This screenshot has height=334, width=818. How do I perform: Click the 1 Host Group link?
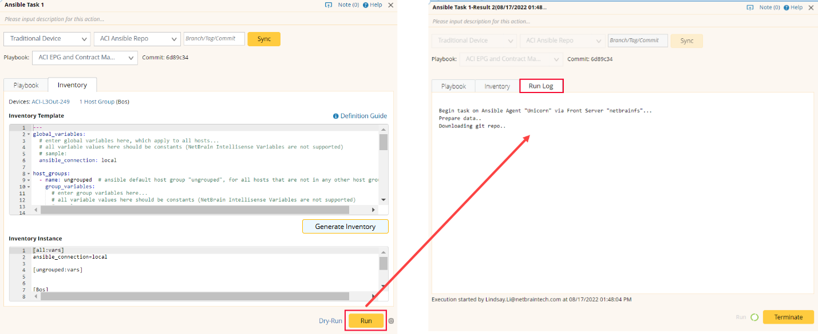pyautogui.click(x=97, y=102)
